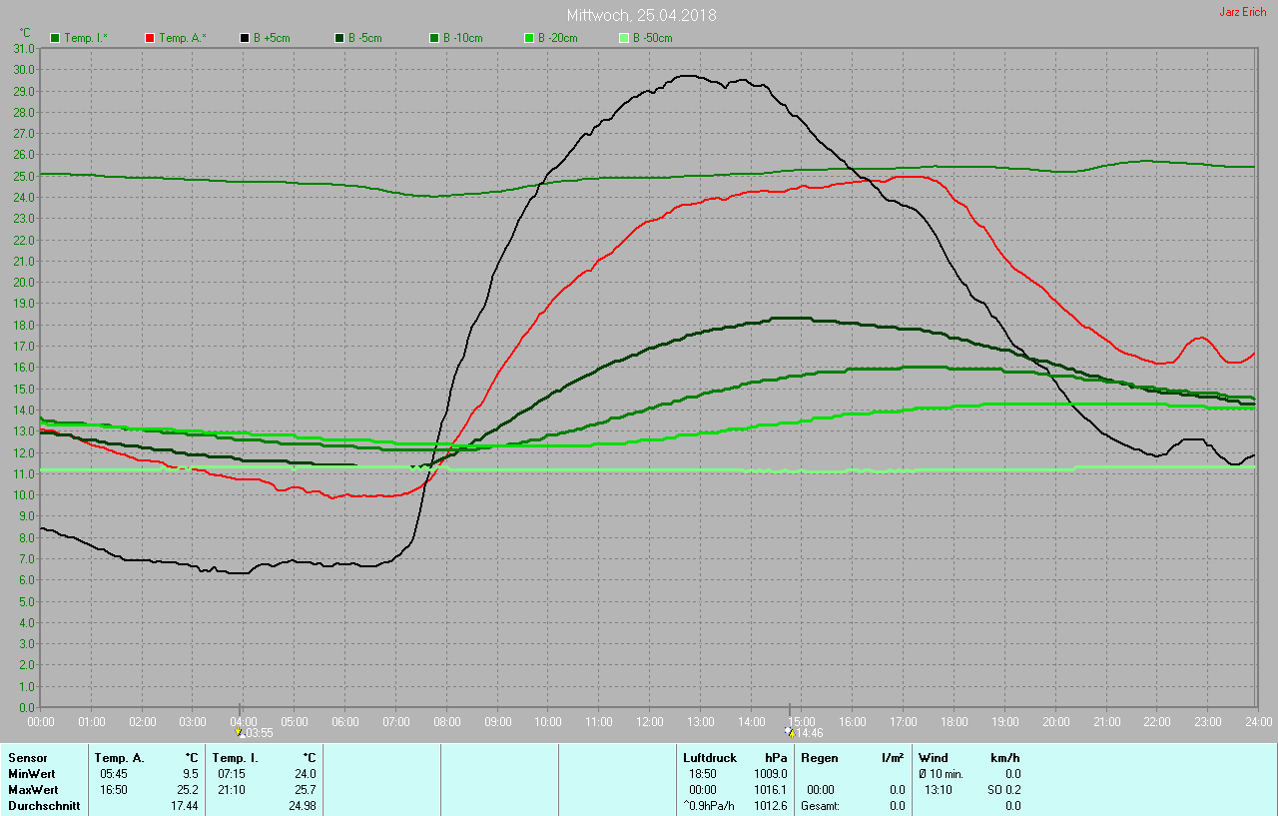The width and height of the screenshot is (1278, 816).
Task: Click the MaxWert row label
Action: (32, 789)
